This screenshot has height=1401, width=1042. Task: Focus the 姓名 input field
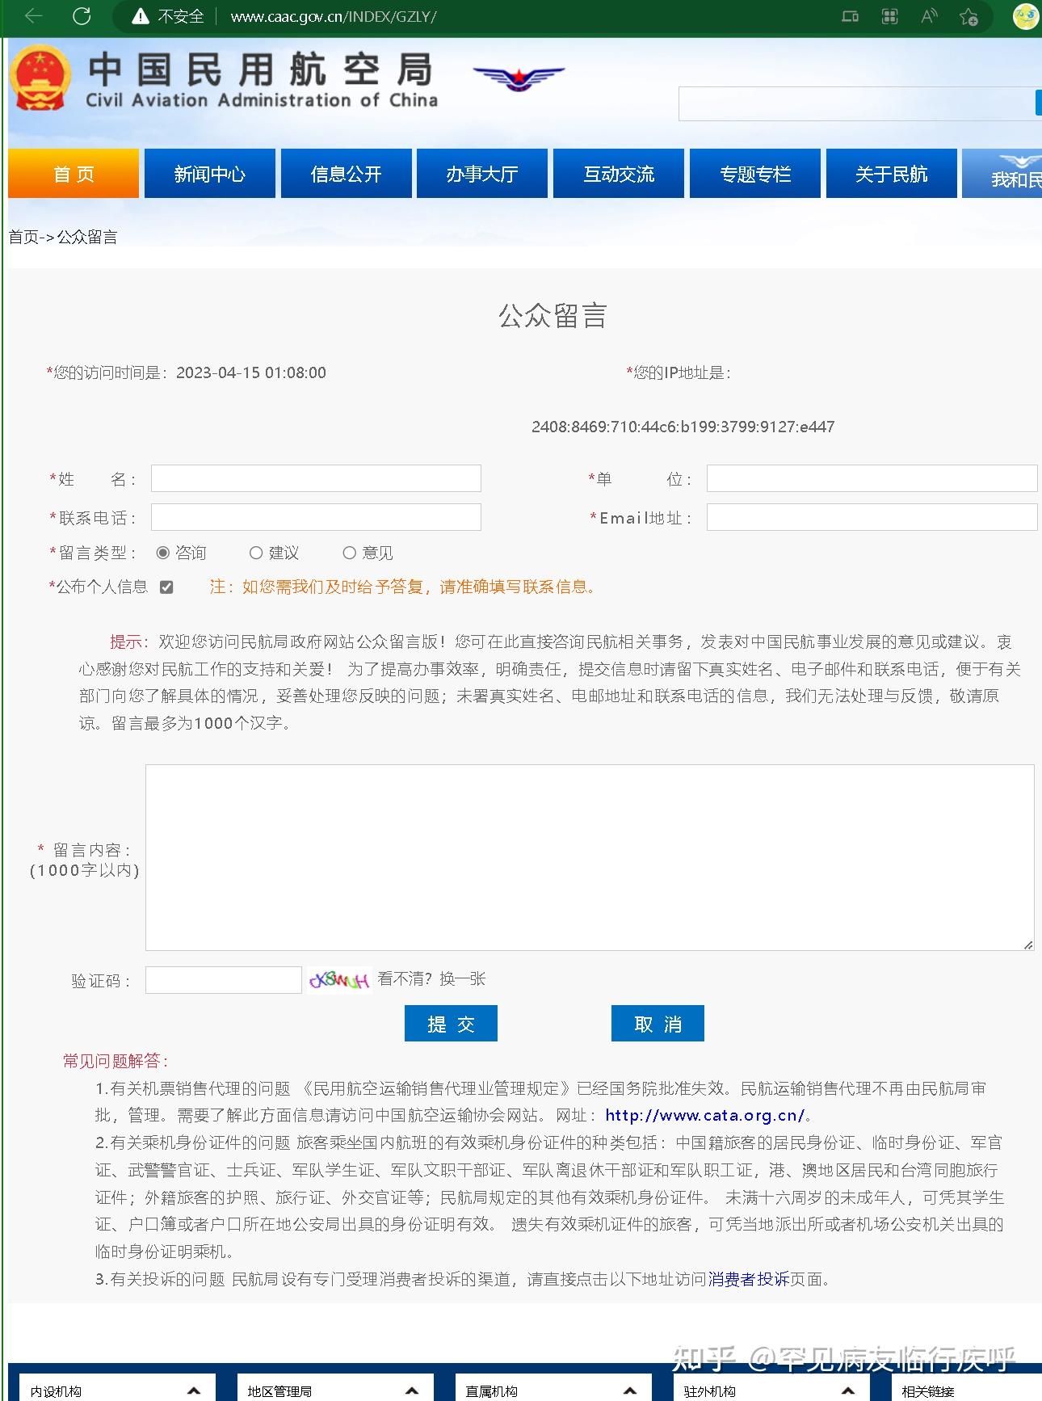point(316,478)
